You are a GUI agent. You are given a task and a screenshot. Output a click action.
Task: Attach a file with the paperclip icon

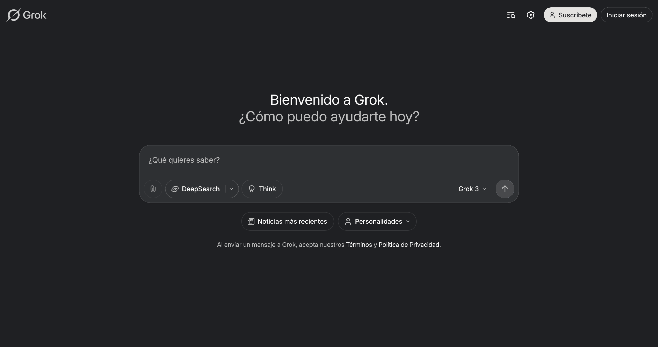coord(153,189)
